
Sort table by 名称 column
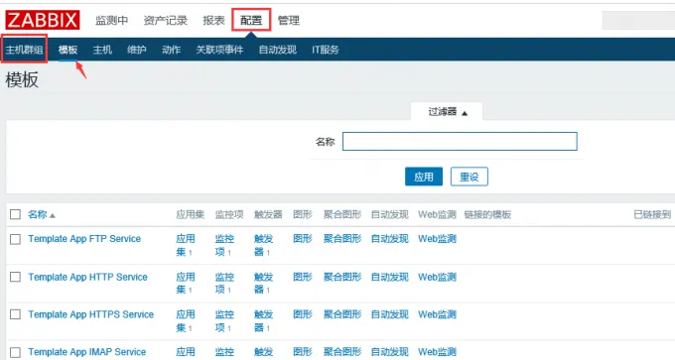(x=38, y=214)
